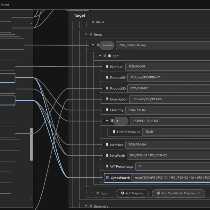The width and height of the screenshot is (210, 210).
Task: Click the grip icon beside GrossWorth
Action: pos(107,178)
